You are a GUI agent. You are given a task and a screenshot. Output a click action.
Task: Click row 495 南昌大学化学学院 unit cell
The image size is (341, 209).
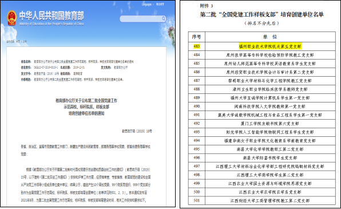tap(270, 149)
